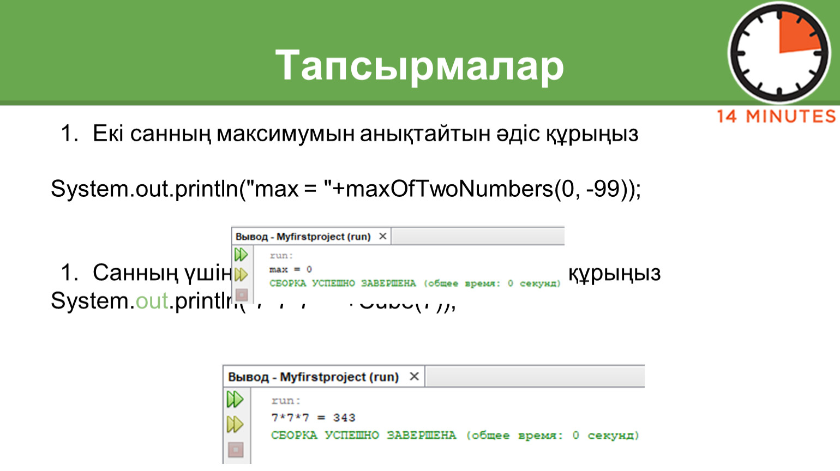
Task: Click yellow rerun icon beside "max = 0" output
Action: 241,275
